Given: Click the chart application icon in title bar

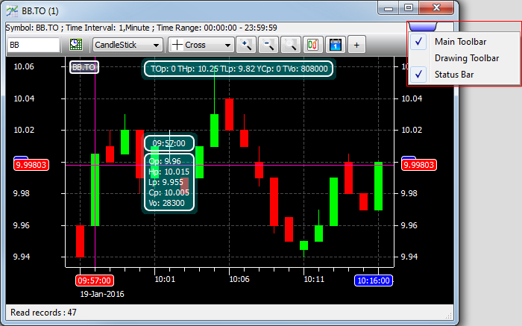Looking at the screenshot, I should 10,9.
